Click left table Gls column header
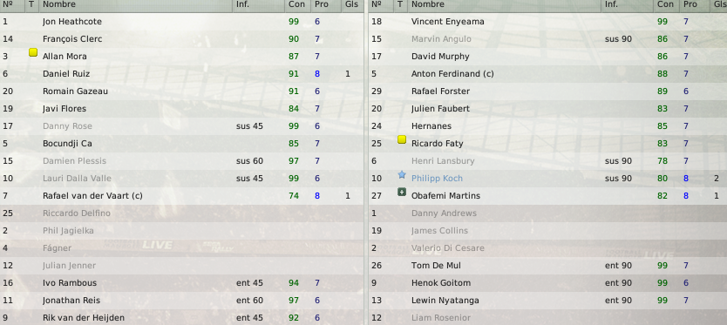The image size is (727, 325). [x=352, y=4]
